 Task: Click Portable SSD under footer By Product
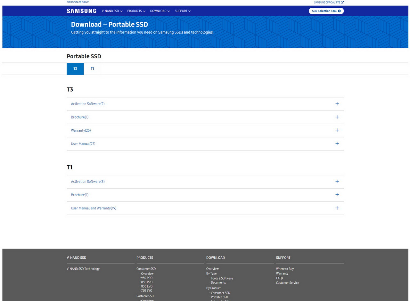219,297
